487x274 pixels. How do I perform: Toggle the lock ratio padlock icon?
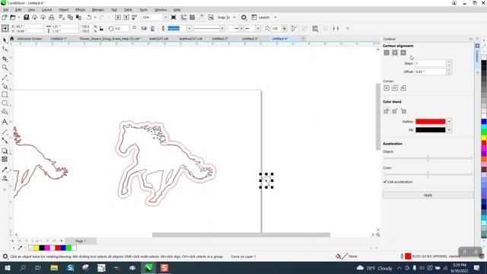(x=101, y=29)
